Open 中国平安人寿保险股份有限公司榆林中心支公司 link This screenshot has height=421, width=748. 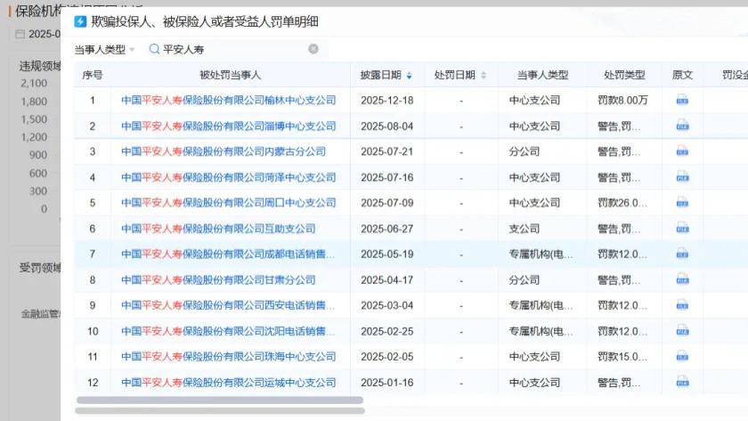(229, 100)
